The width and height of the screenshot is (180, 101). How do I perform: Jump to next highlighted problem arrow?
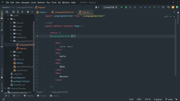[x=174, y=17]
